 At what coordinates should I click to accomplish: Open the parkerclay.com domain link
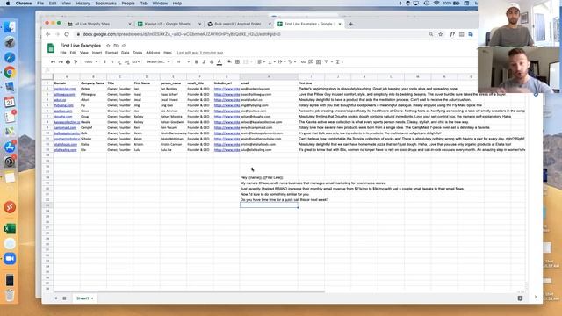65,89
